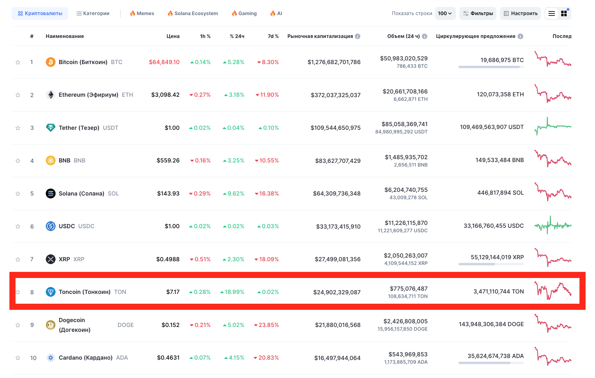Toggle watchlist star for USDC
Screen dimensions: 595x378
pyautogui.click(x=18, y=227)
